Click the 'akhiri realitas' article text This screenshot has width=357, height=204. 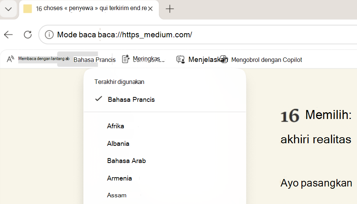(316, 139)
